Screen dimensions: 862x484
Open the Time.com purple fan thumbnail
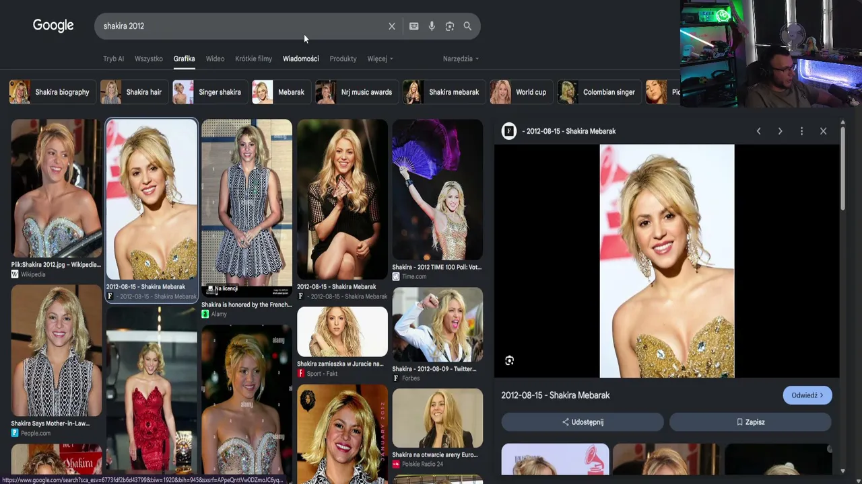pyautogui.click(x=438, y=190)
